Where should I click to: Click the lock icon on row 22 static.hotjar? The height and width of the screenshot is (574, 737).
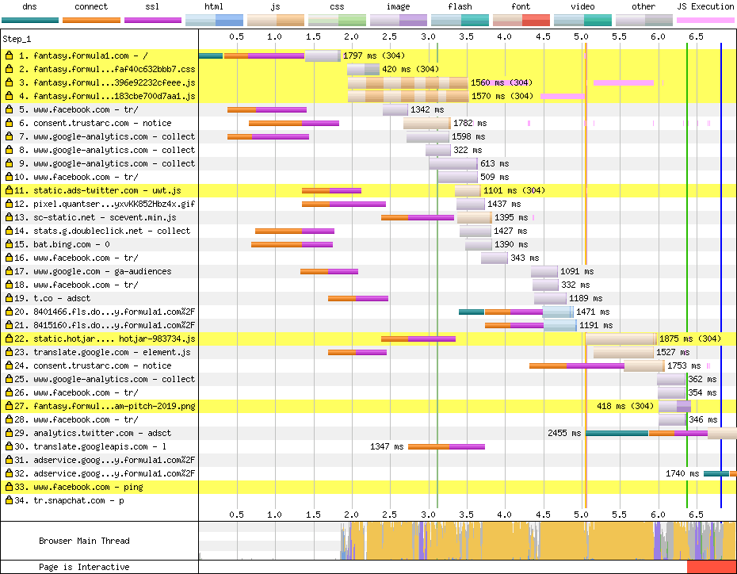click(9, 339)
